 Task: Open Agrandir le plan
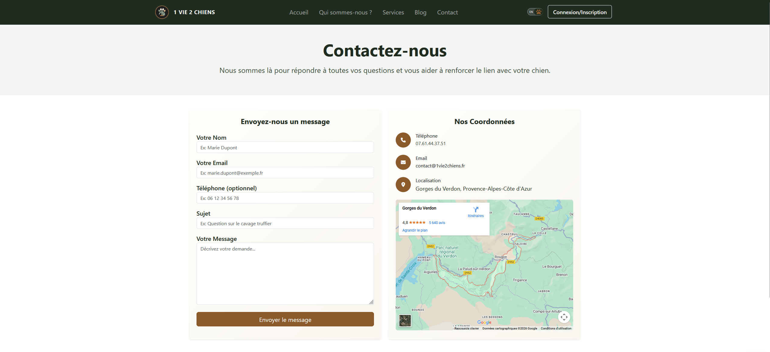click(415, 230)
